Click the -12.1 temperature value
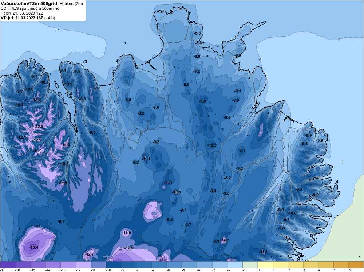 click(x=22, y=137)
